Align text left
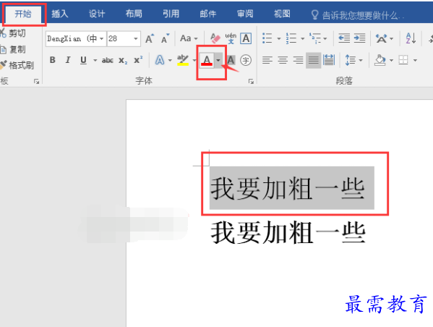Image resolution: width=433 pixels, height=327 pixels. coord(267,60)
